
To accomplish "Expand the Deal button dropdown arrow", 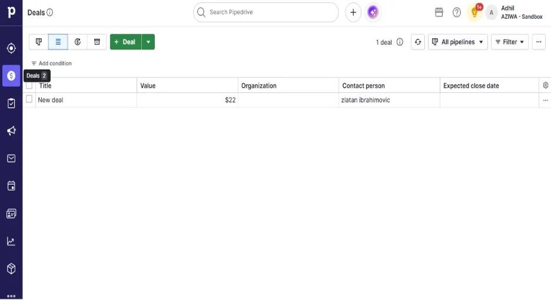I will 148,42.
